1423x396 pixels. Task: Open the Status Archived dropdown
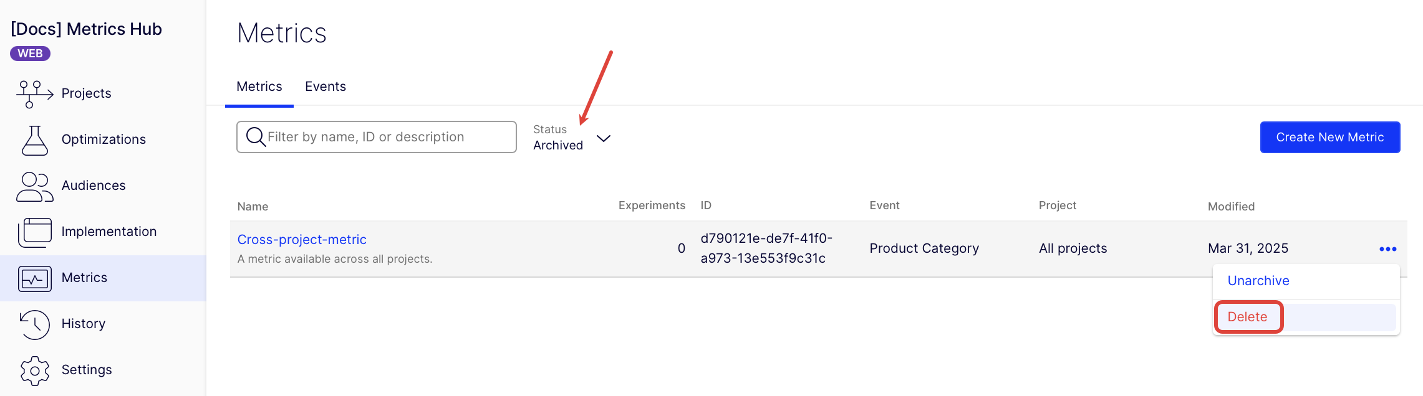coord(572,138)
